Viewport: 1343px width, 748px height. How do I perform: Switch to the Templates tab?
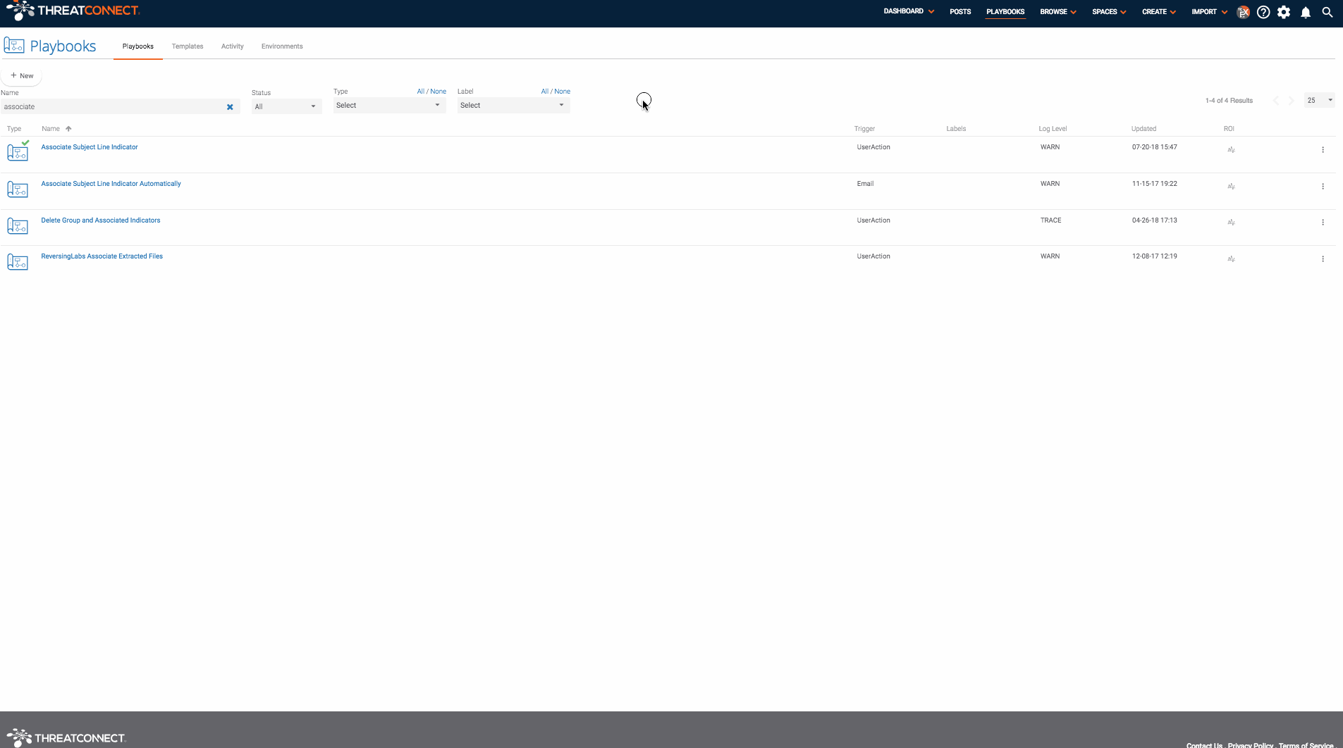coord(188,46)
